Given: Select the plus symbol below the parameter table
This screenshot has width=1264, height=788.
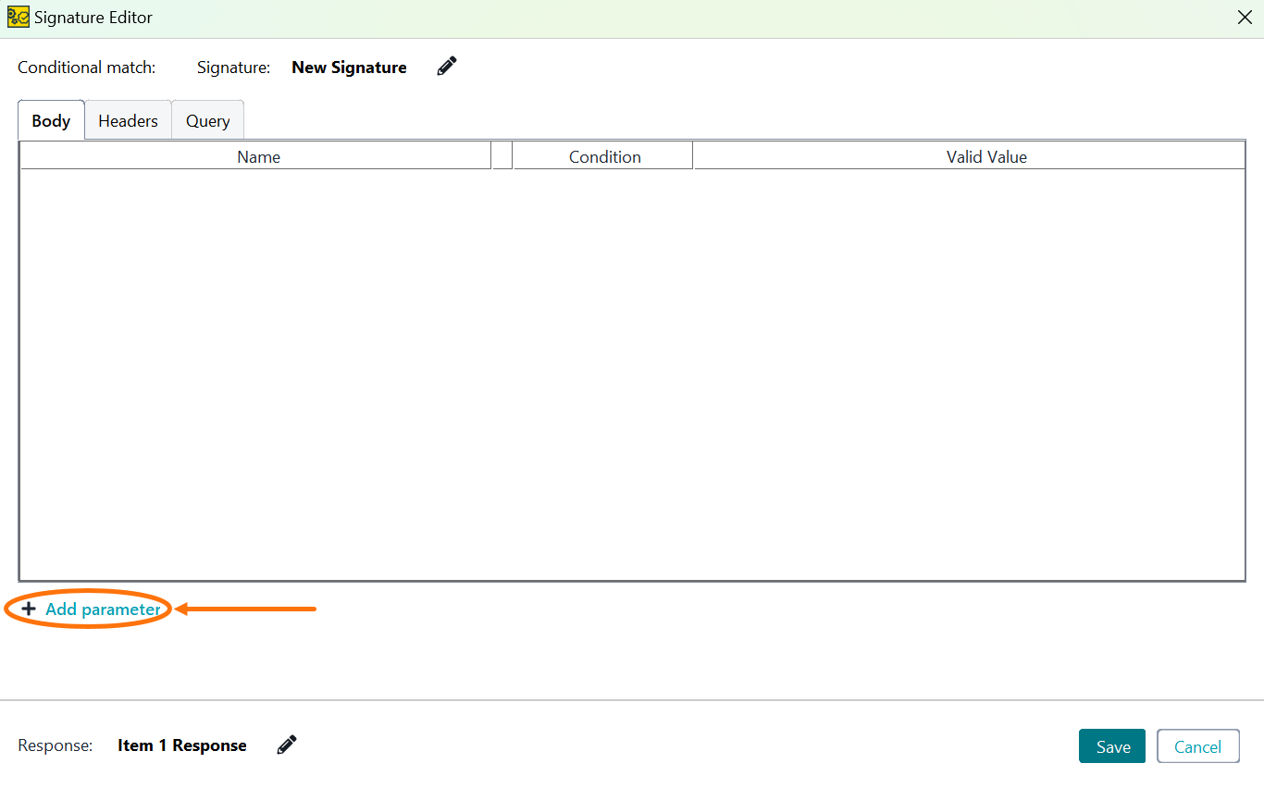Looking at the screenshot, I should click(29, 609).
